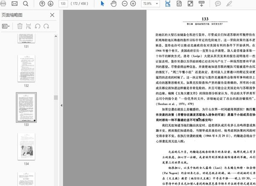Open the search magnifier tool
This screenshot has width=256, height=186.
tap(25, 4)
